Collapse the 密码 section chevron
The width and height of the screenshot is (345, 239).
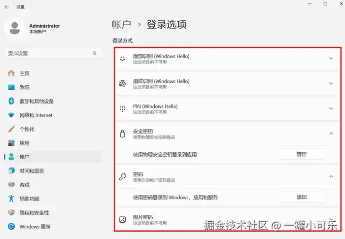tap(331, 176)
